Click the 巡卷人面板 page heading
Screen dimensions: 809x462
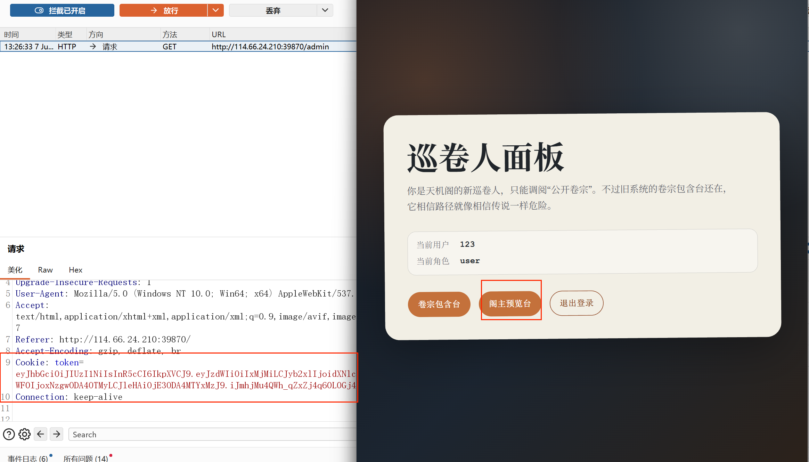tap(485, 157)
